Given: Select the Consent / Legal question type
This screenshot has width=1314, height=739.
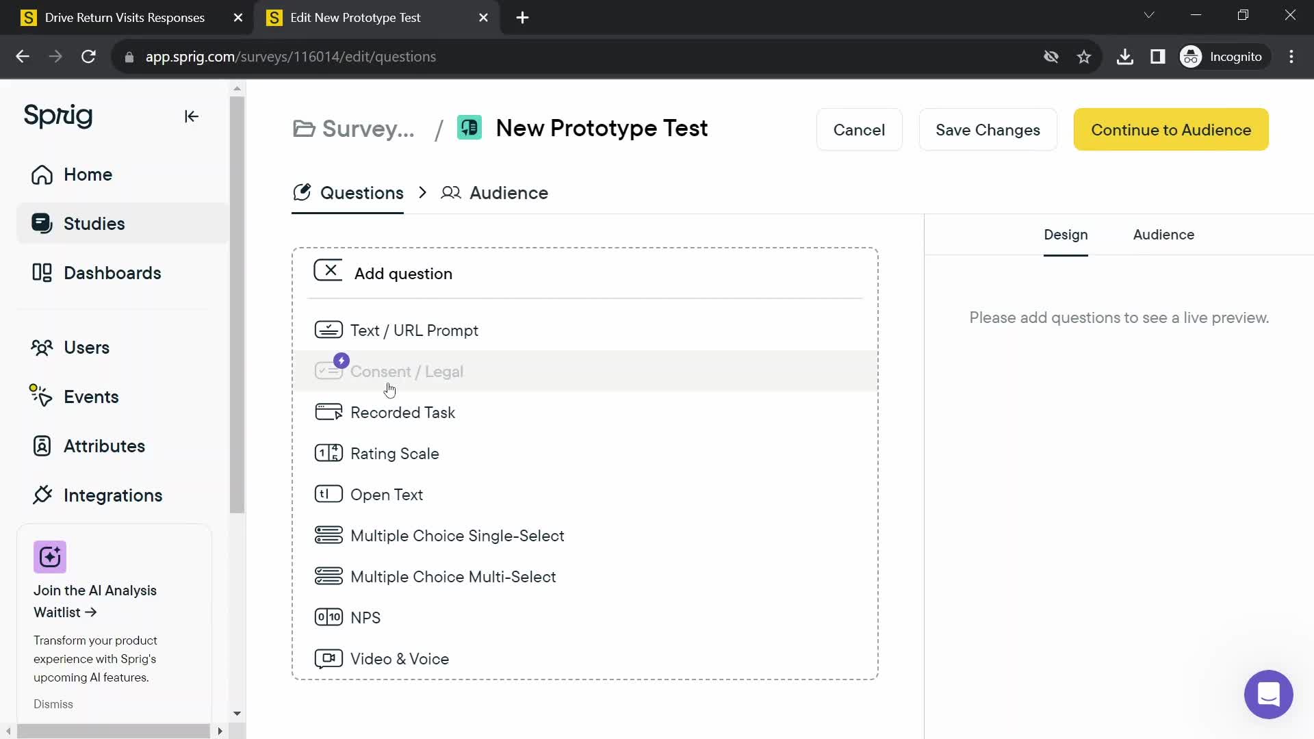Looking at the screenshot, I should 407,371.
